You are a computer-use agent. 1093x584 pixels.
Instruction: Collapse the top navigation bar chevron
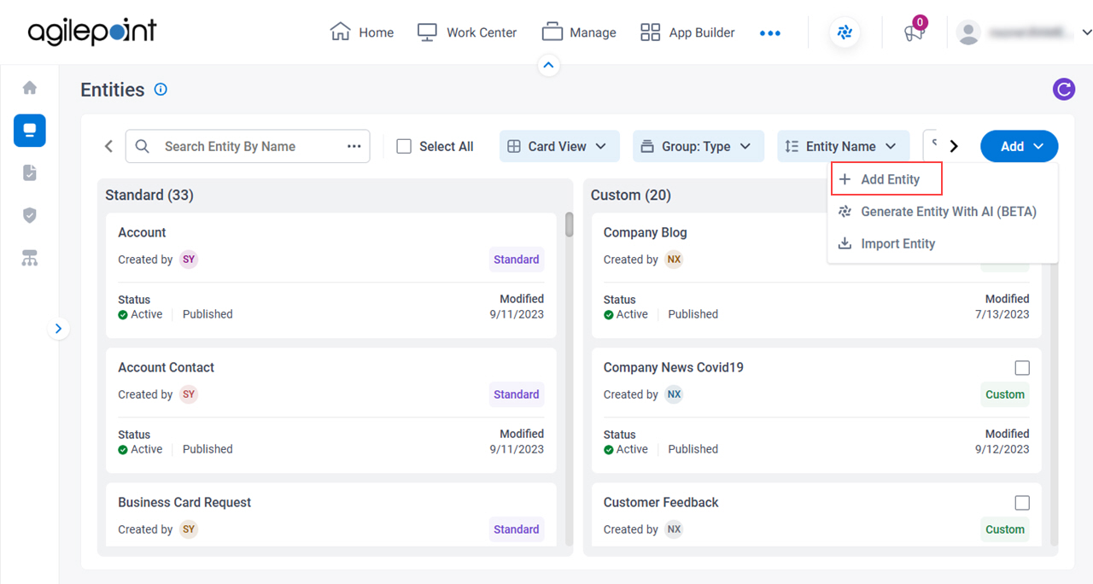tap(549, 65)
